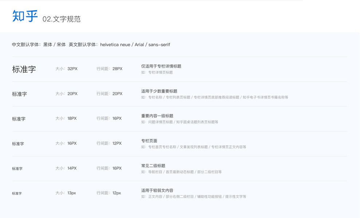Viewport: 360px width, 218px height.
Task: Click the 专栏页面 description title
Action: tap(149, 141)
